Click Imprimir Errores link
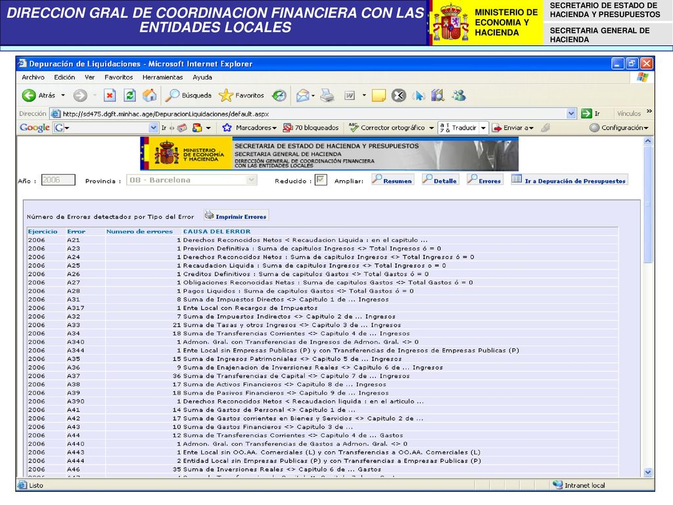The image size is (673, 505). pyautogui.click(x=241, y=217)
